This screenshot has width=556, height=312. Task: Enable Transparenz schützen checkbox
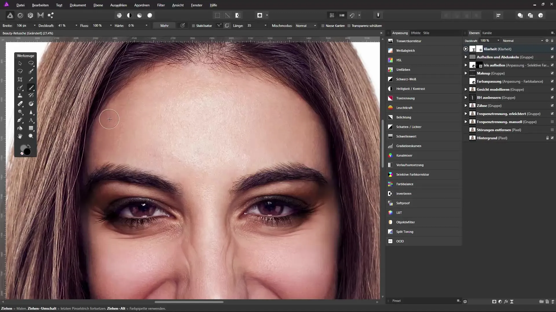click(349, 26)
